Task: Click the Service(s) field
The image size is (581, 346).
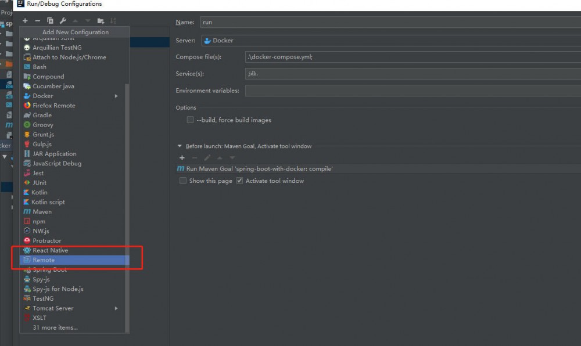Action: click(413, 73)
